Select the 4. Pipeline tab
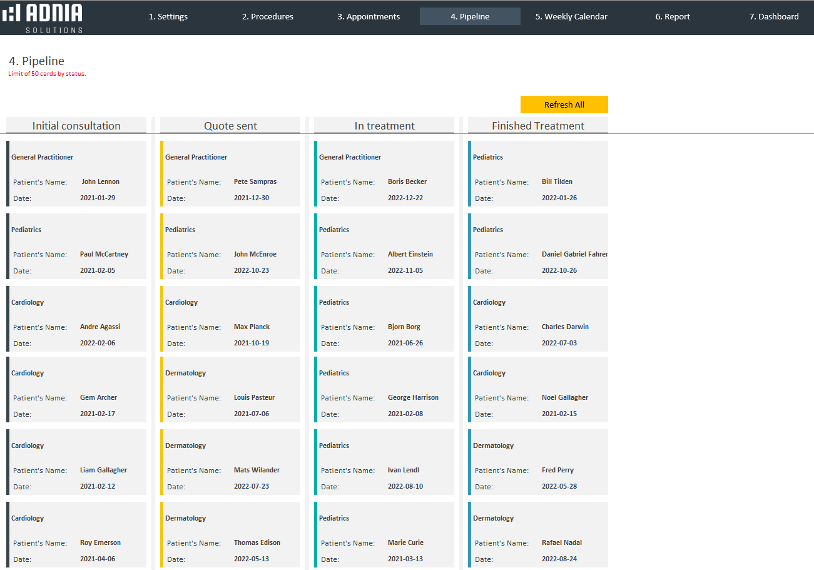This screenshot has width=814, height=570. [x=470, y=17]
